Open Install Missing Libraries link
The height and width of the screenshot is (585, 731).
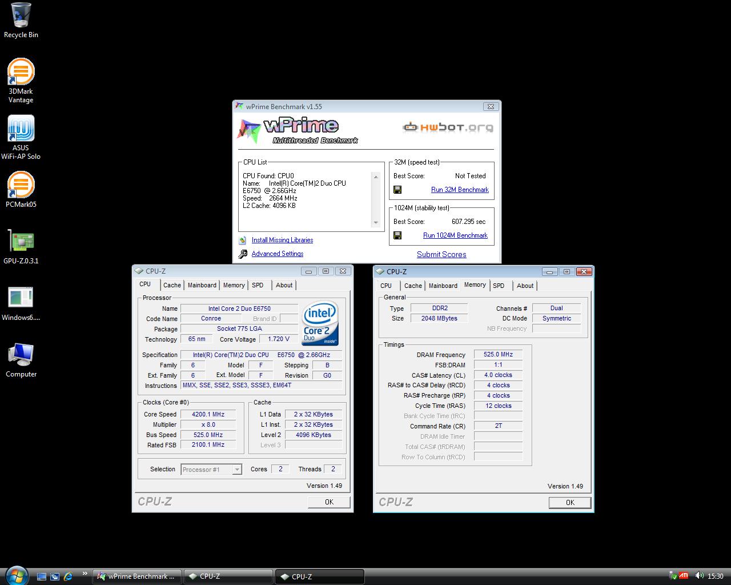click(x=282, y=240)
